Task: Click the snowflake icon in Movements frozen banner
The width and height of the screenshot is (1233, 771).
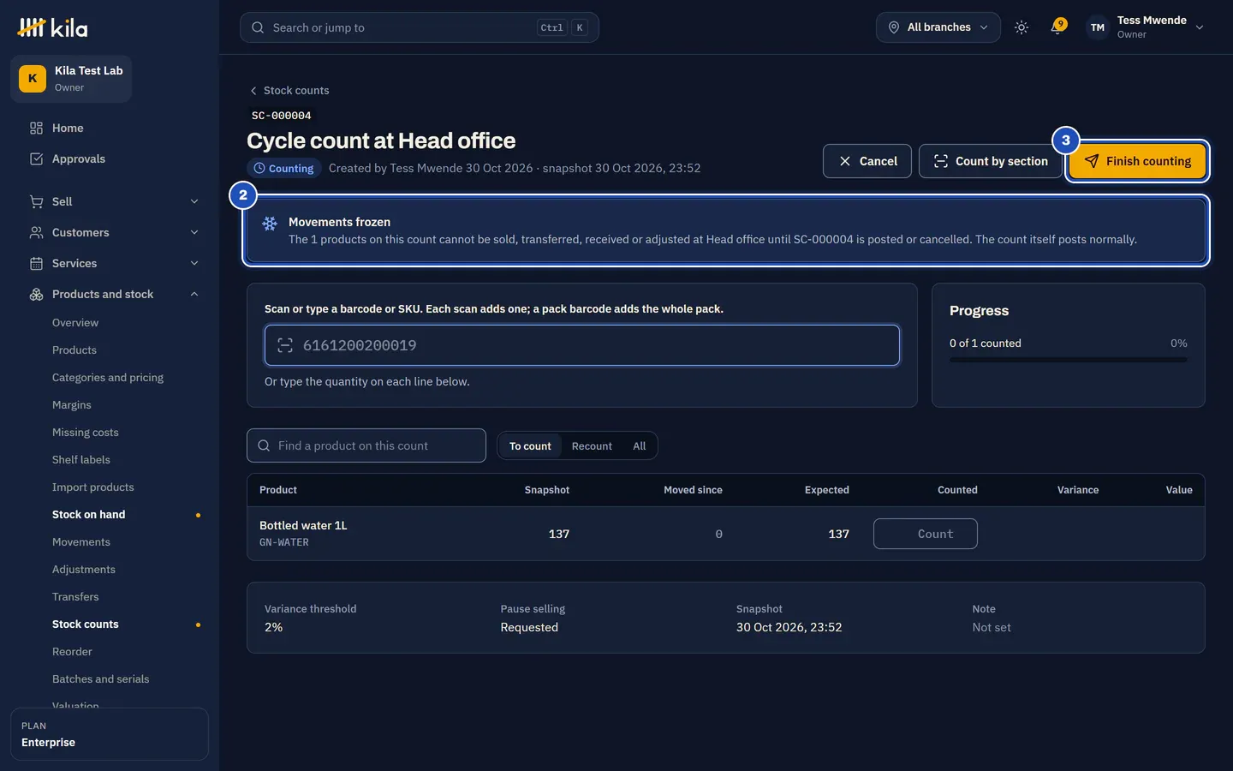Action: [x=270, y=223]
